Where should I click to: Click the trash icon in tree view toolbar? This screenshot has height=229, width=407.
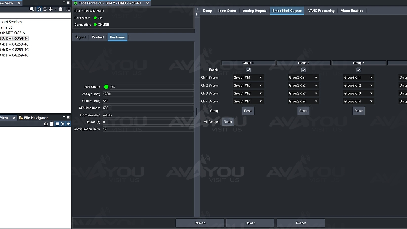pyautogui.click(x=61, y=9)
